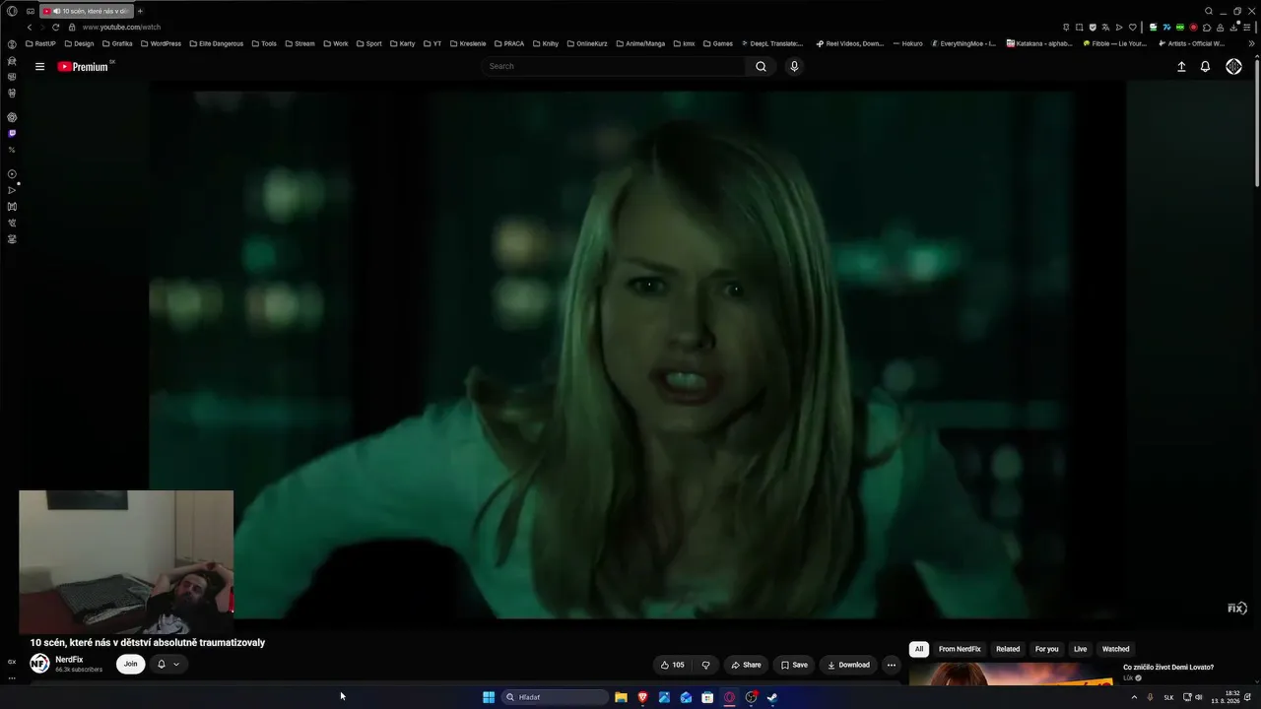Screen dimensions: 1261x709
Task: Search tabs with browser magnifier icon
Action: 1209,11
